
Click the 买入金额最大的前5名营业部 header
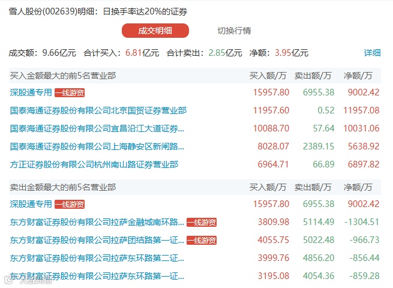click(x=63, y=76)
